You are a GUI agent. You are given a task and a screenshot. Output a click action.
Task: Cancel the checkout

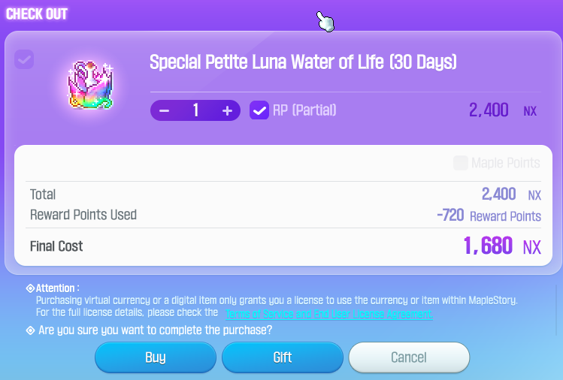409,357
